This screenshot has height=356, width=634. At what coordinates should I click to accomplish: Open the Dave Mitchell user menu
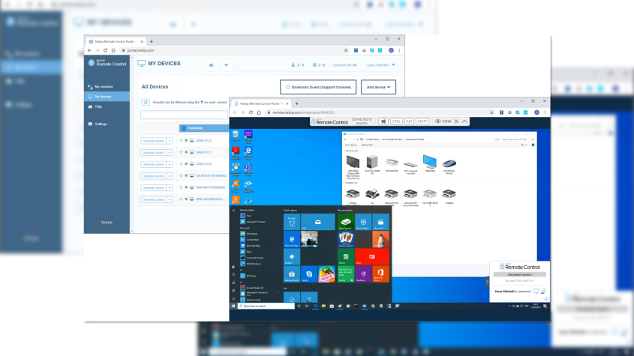pos(381,65)
